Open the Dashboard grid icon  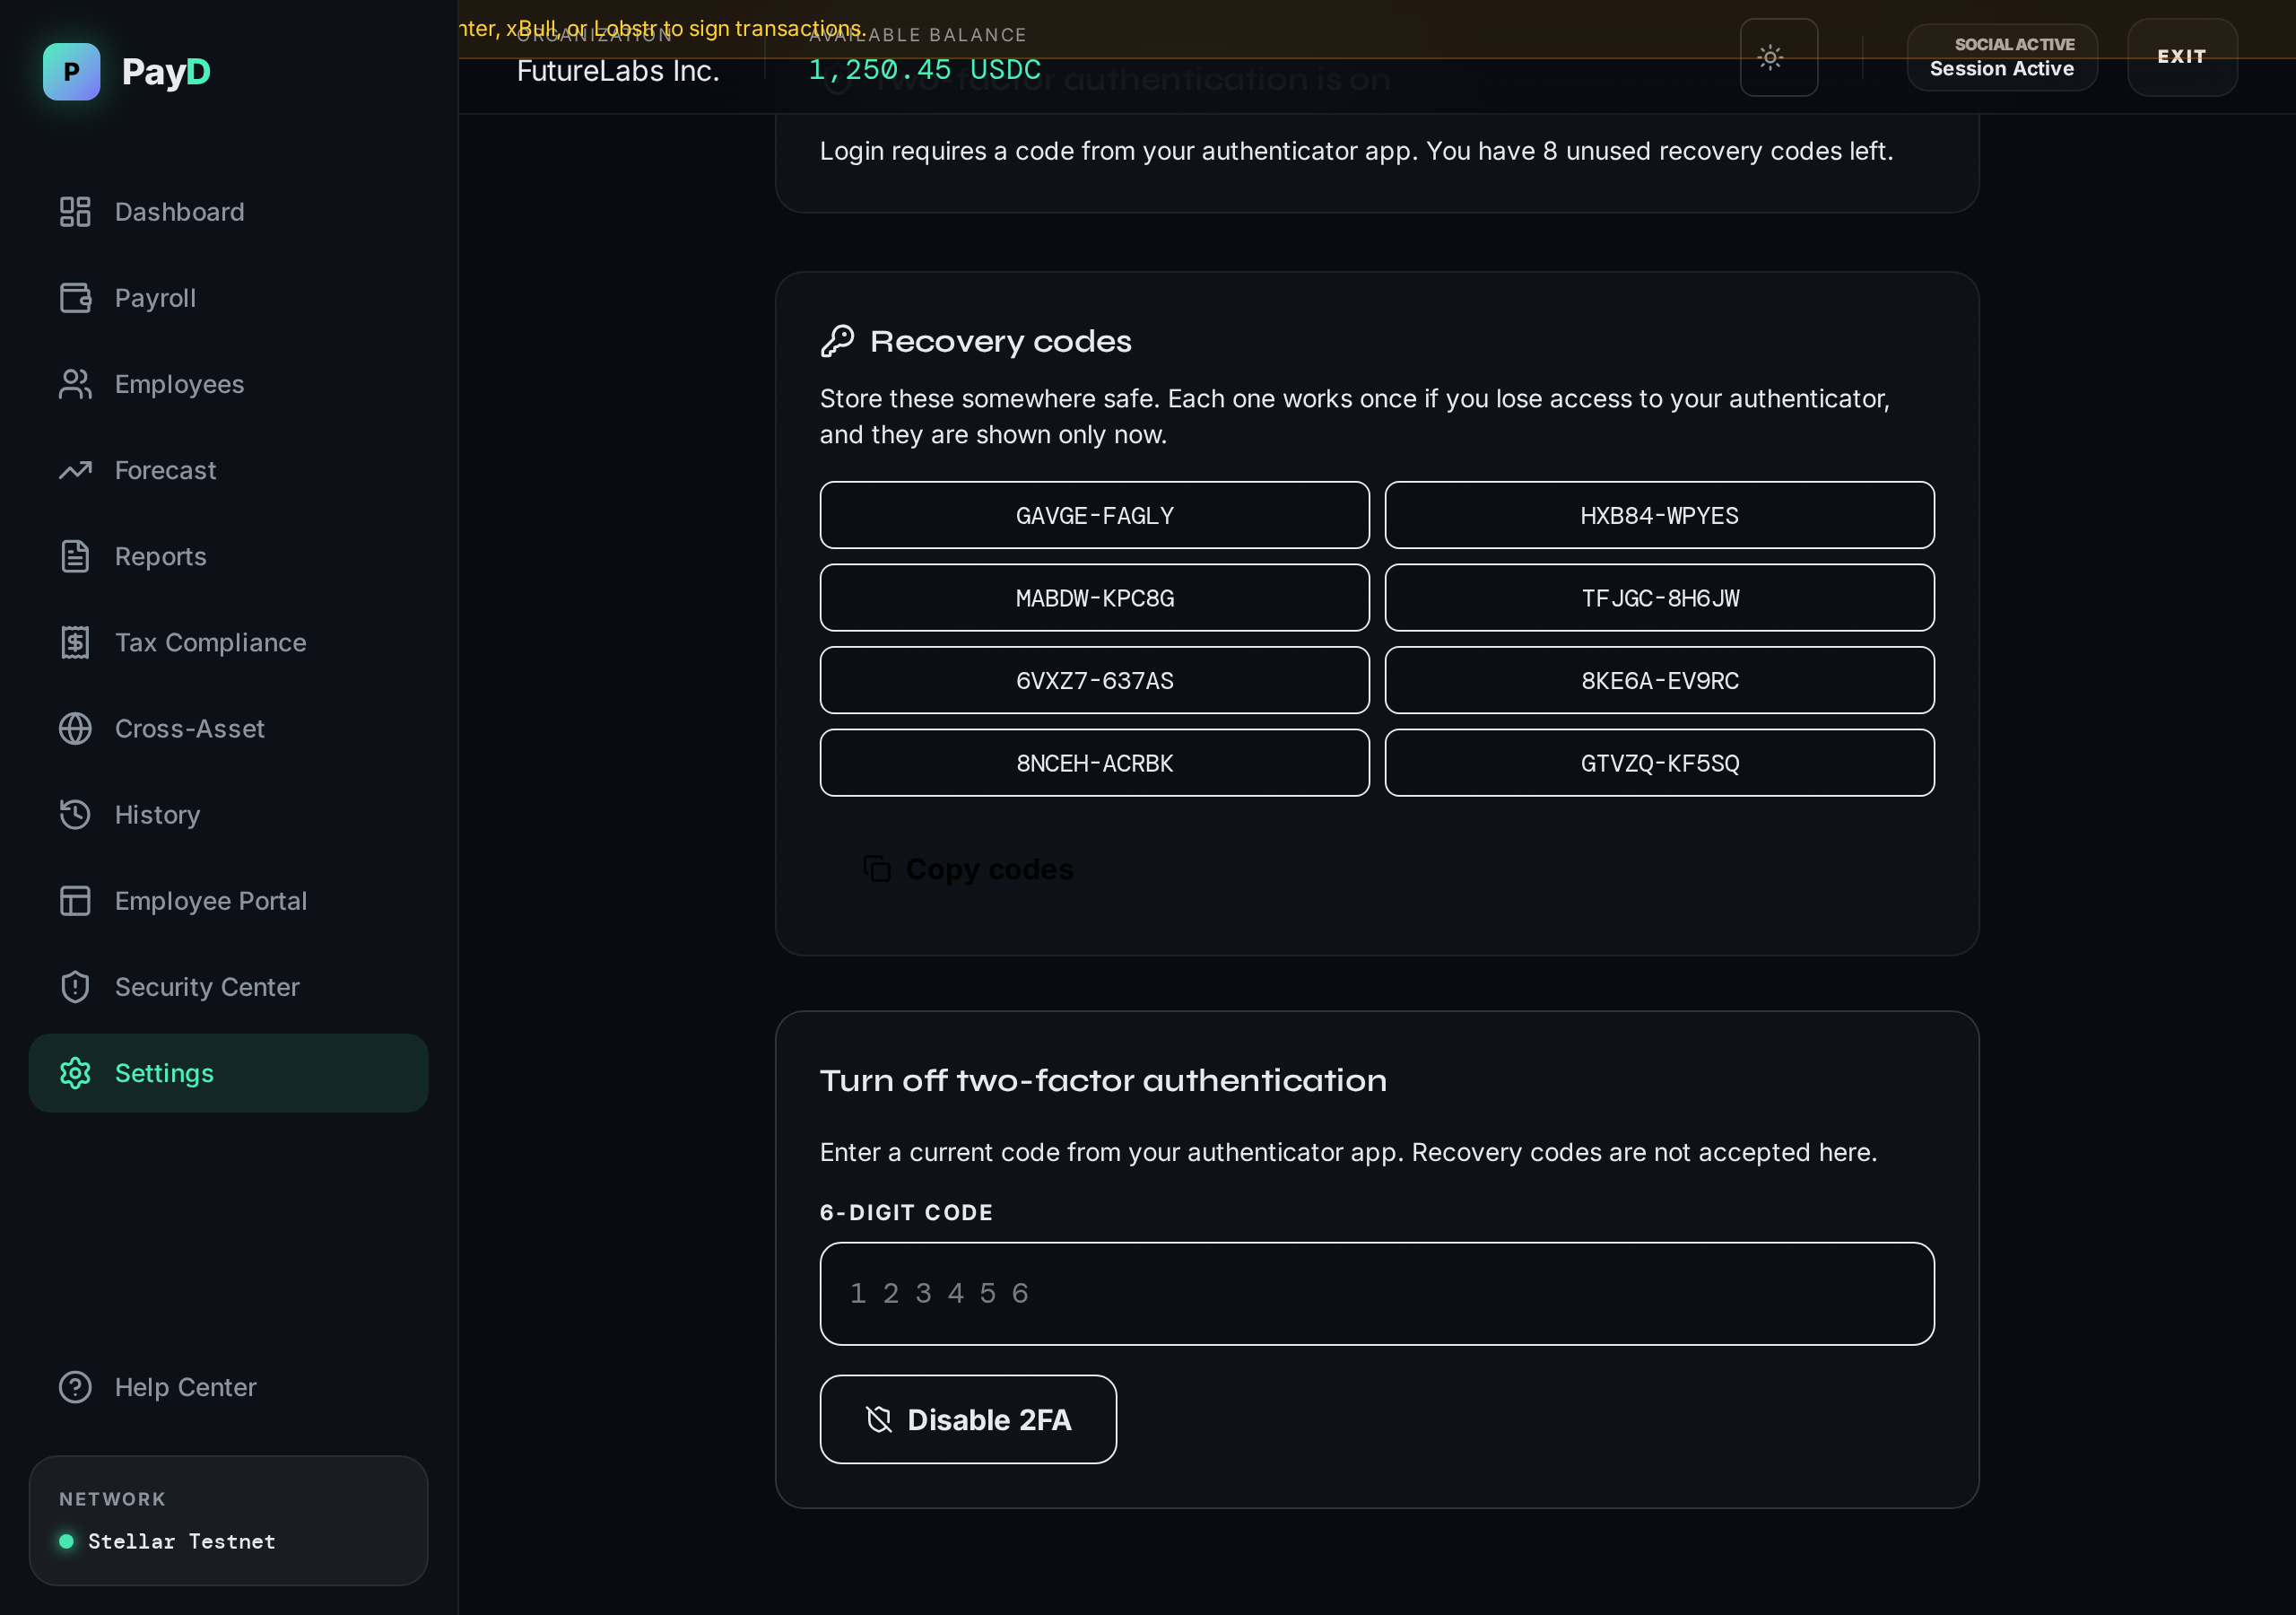pyautogui.click(x=75, y=211)
